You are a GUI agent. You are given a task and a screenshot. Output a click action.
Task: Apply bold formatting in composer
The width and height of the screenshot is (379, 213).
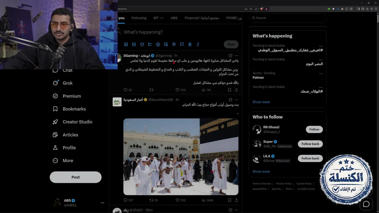click(x=190, y=44)
